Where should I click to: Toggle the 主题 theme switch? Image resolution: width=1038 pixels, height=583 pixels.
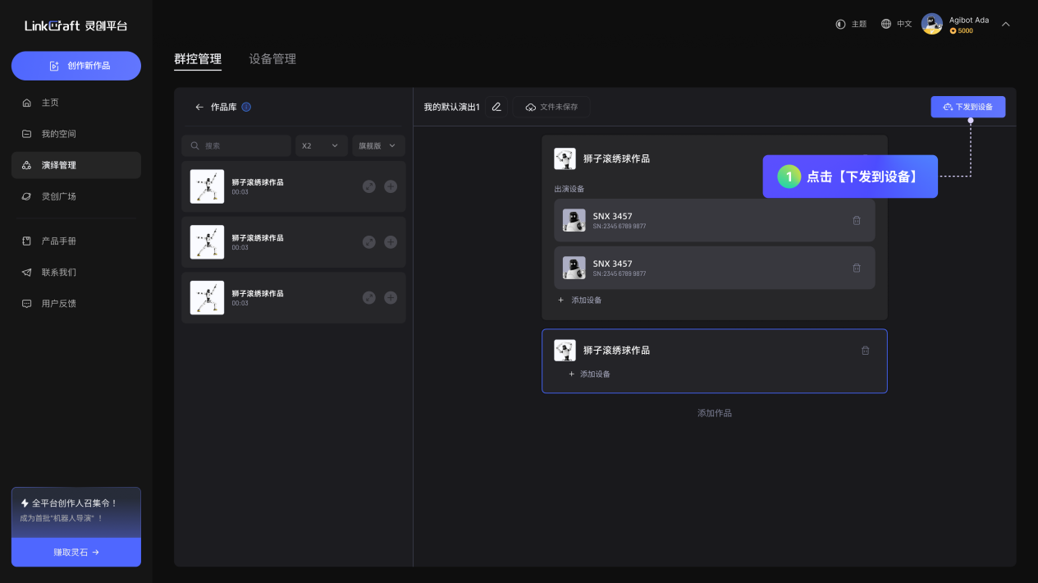coord(850,24)
